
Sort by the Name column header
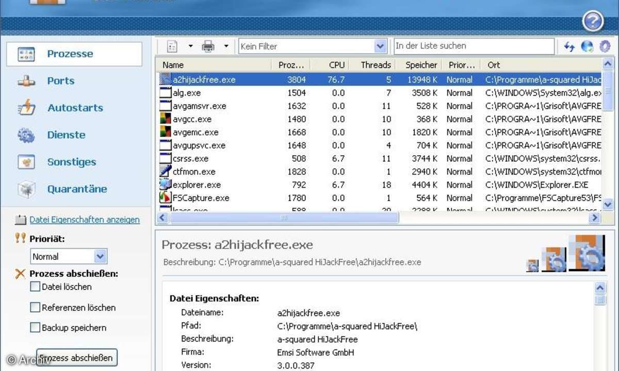[x=214, y=65]
